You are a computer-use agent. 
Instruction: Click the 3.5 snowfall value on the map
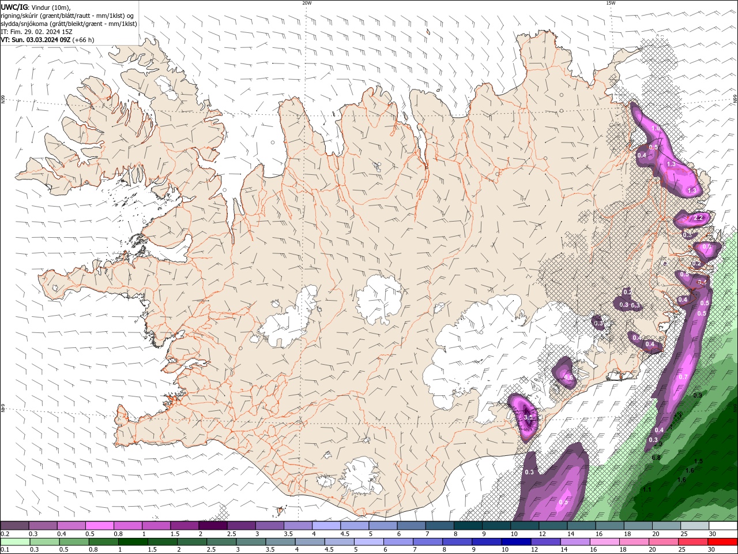[x=528, y=417]
